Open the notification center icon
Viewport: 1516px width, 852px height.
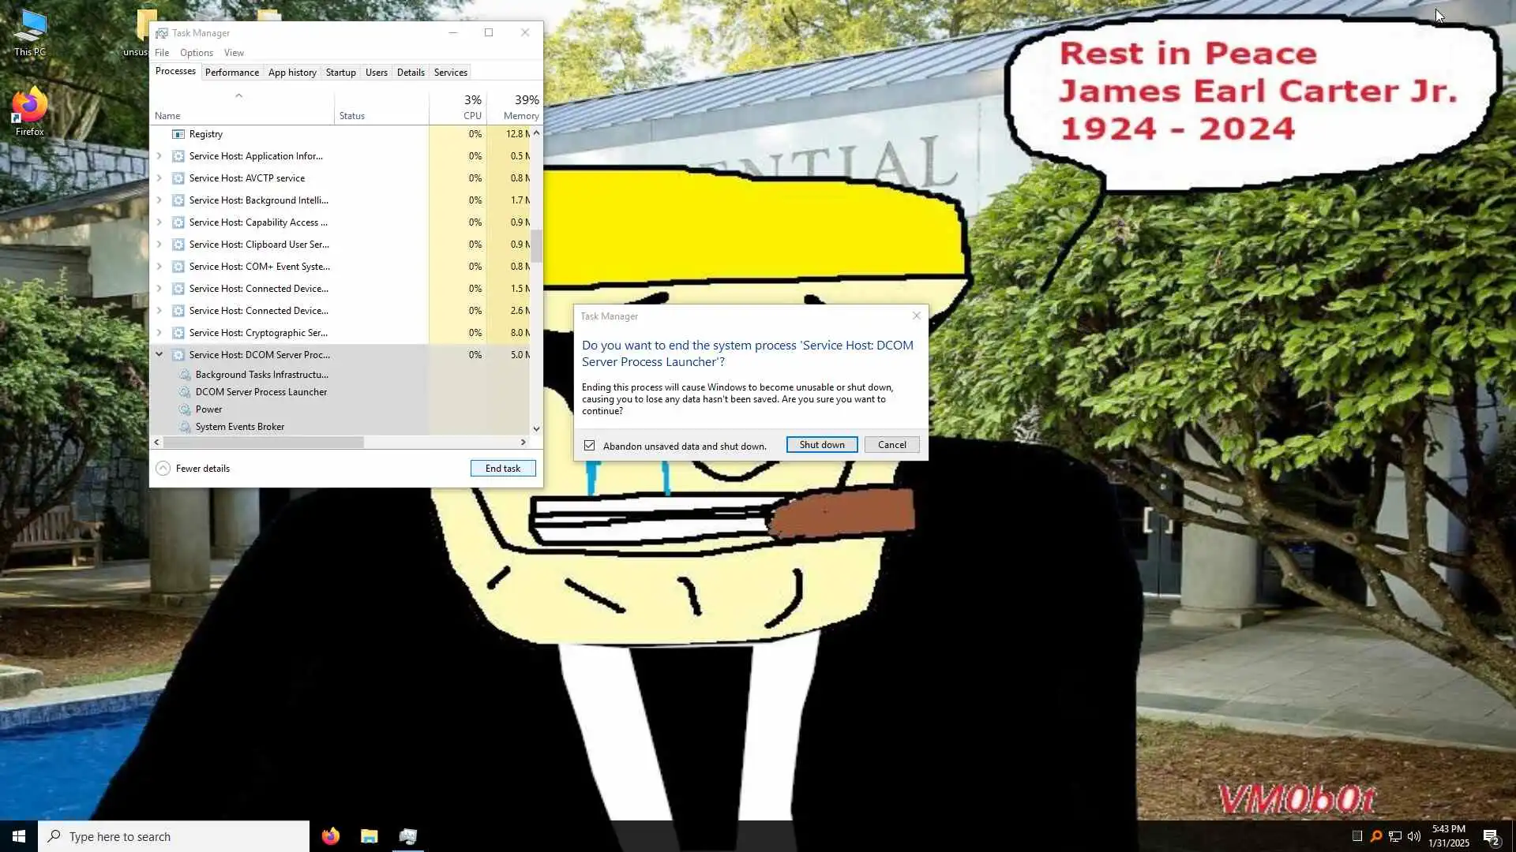(x=1491, y=836)
